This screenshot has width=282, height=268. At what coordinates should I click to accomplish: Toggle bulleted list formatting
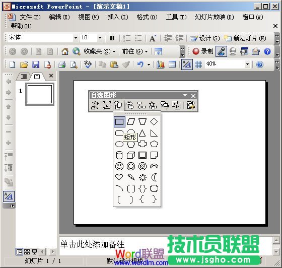[138, 38]
